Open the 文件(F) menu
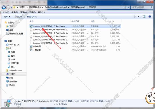This screenshot has height=109, width=155. pyautogui.click(x=6, y=12)
